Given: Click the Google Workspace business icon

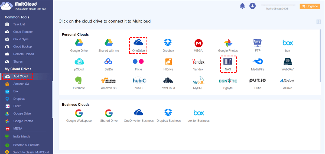Looking at the screenshot, I should pyautogui.click(x=79, y=113).
